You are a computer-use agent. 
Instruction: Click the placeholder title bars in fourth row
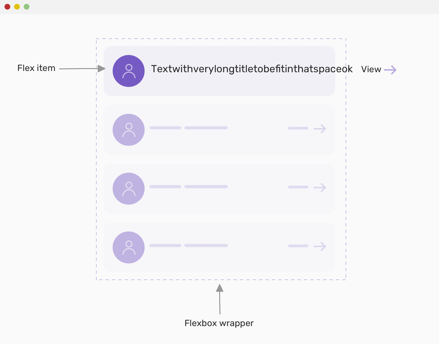coord(188,246)
